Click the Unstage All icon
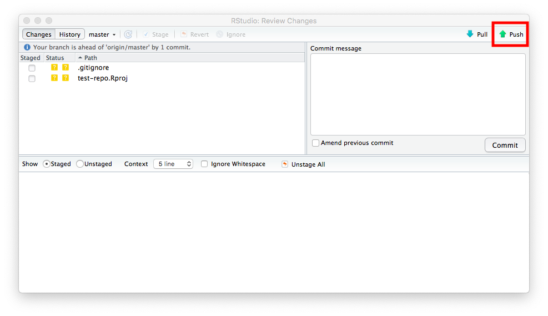This screenshot has width=548, height=316. (x=285, y=164)
